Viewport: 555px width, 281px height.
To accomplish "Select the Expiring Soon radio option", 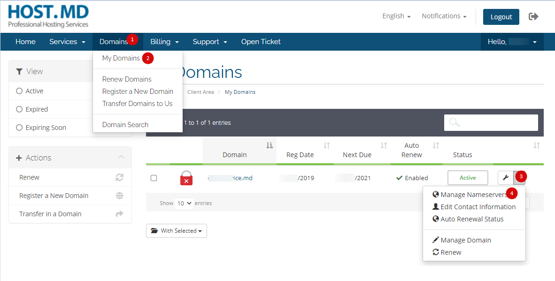I will 19,128.
